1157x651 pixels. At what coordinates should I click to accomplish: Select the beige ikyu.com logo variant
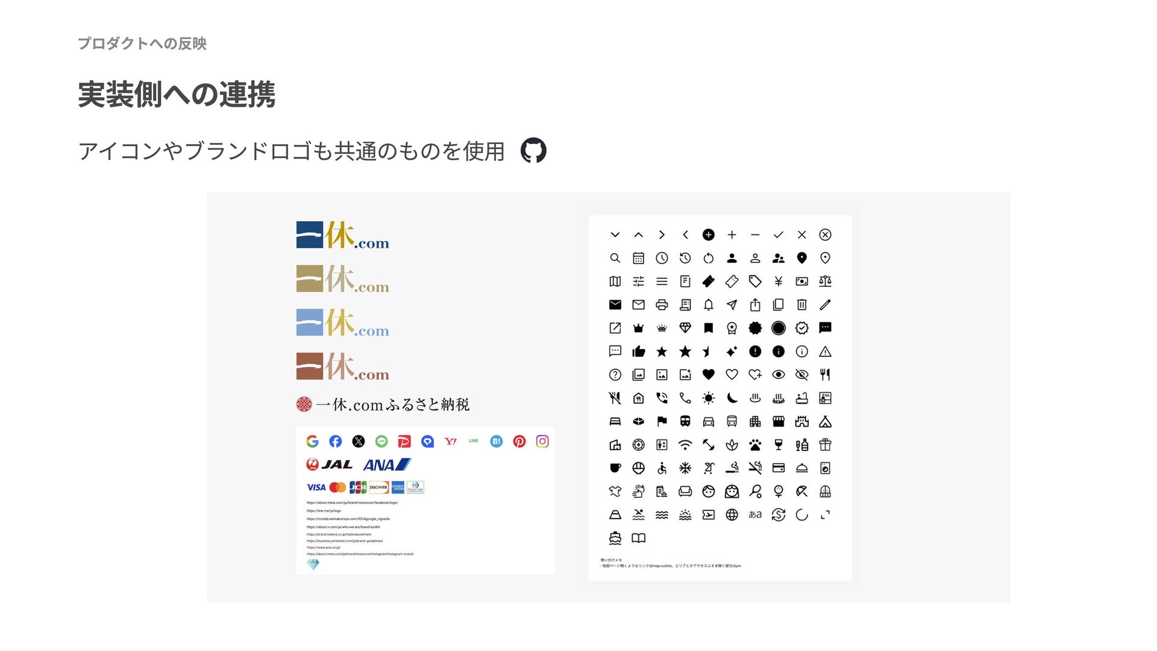pos(342,279)
